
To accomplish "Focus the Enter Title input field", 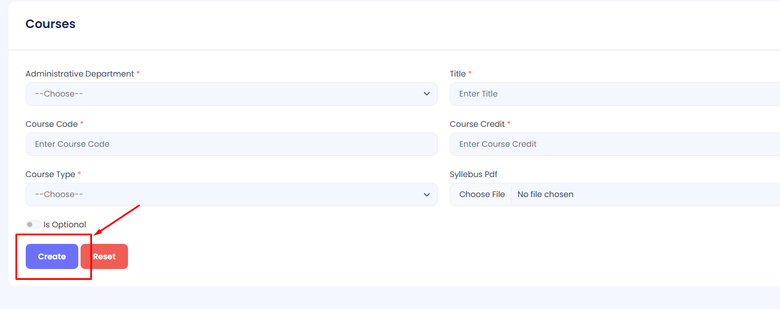I will [614, 94].
